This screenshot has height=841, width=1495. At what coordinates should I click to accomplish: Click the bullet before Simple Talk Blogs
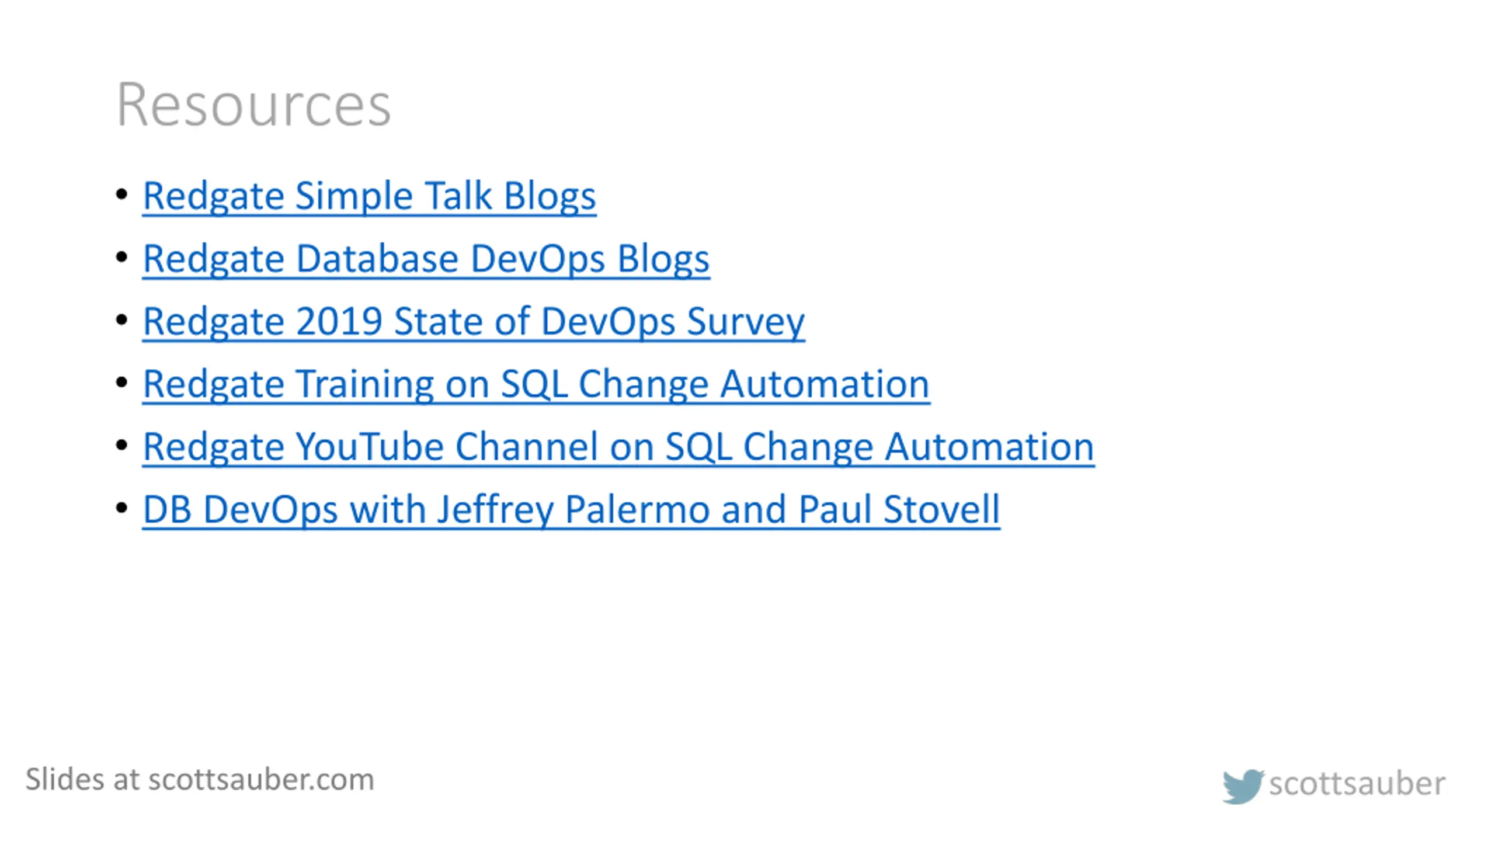[121, 194]
